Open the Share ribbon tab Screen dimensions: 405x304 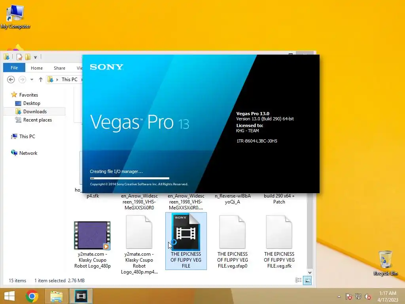pos(59,68)
